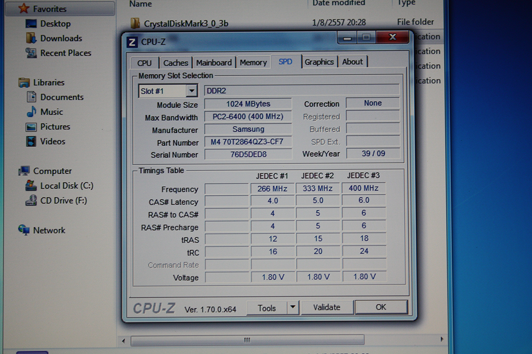Screen dimensions: 532x354
Task: Open the Videos library
Action: click(x=53, y=141)
